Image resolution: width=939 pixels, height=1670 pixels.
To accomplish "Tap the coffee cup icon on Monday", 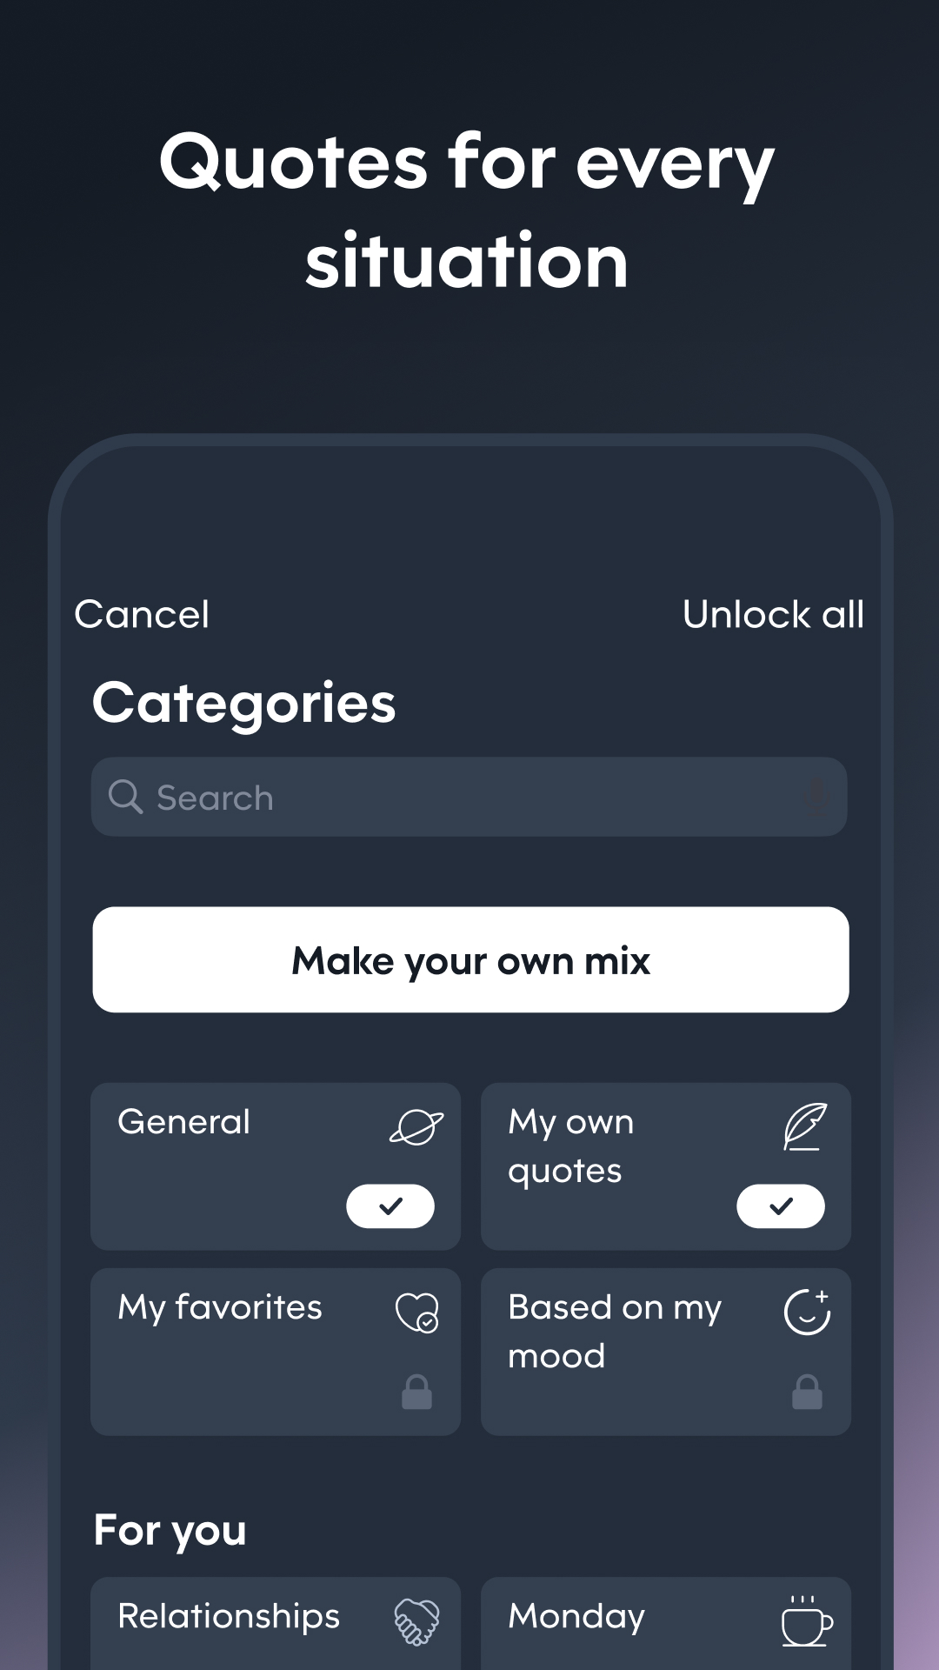I will click(x=807, y=1621).
